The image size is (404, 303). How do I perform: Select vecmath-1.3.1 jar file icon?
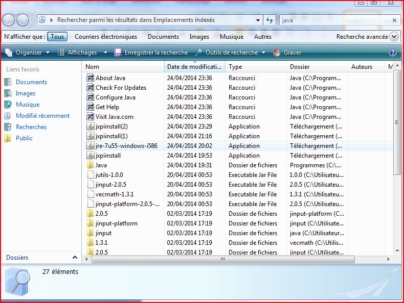tap(90, 194)
